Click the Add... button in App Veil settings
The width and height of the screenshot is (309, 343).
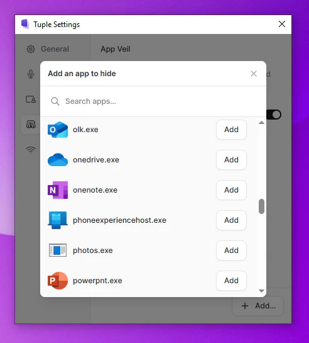click(x=258, y=306)
